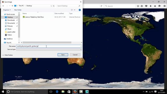The width and height of the screenshot is (167, 94).
Task: Open Windows Store from taskbar
Action: click(x=69, y=92)
